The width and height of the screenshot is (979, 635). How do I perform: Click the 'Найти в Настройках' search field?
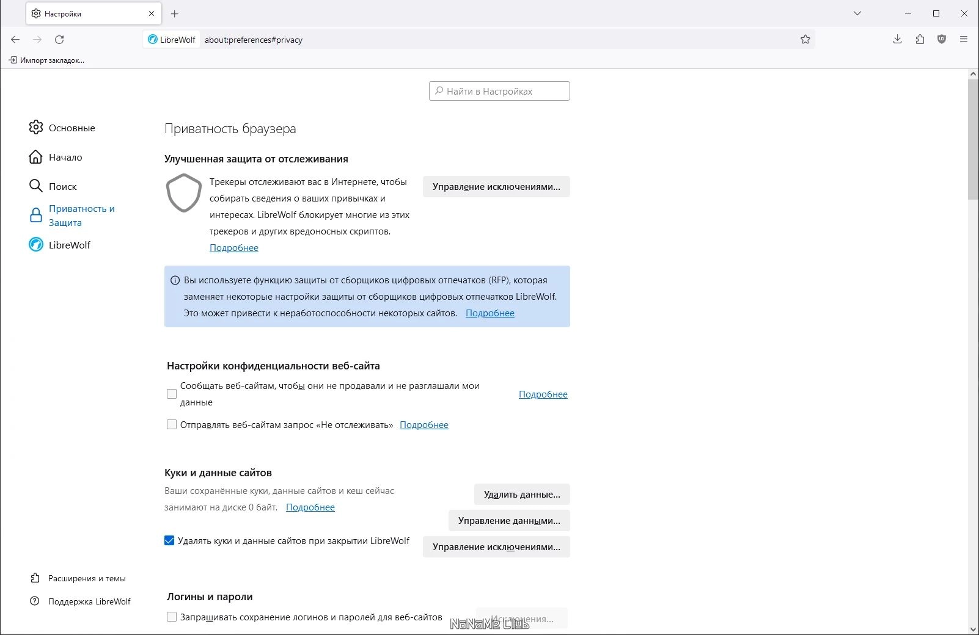(x=499, y=91)
